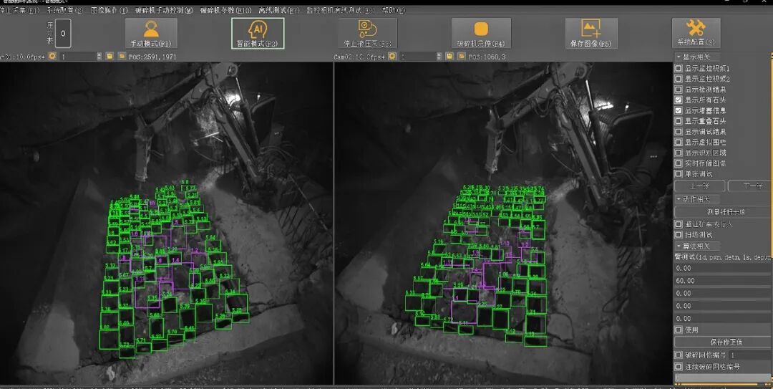The height and width of the screenshot is (389, 773).
Task: Click Cam02 number stepper arrows
Action: (439, 57)
